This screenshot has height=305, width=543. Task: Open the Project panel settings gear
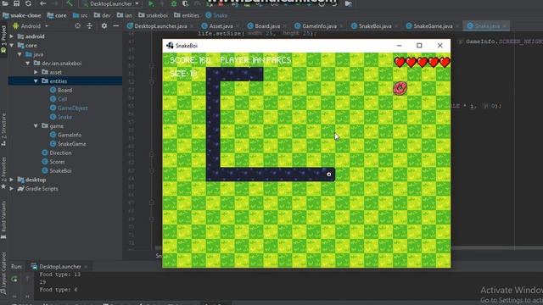click(x=104, y=26)
